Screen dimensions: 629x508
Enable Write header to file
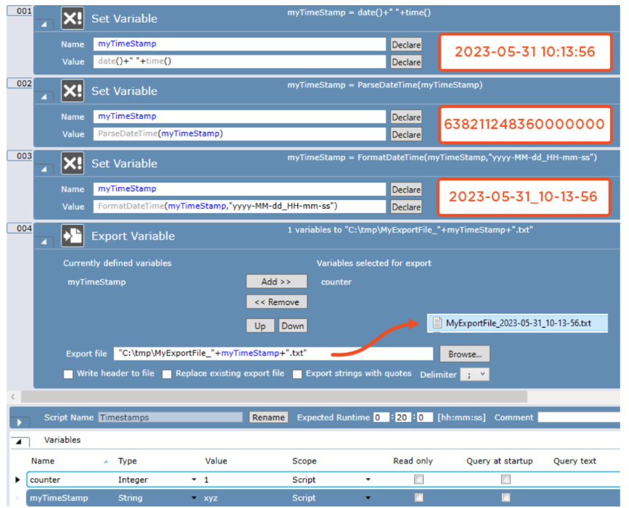pyautogui.click(x=69, y=374)
